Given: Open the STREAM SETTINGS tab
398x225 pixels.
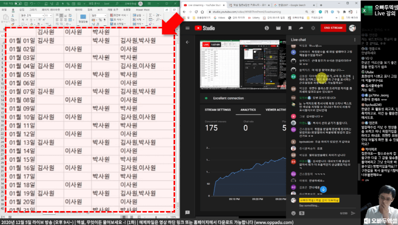Looking at the screenshot, I should pos(218,110).
